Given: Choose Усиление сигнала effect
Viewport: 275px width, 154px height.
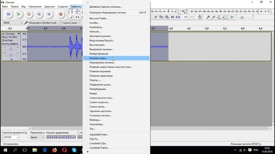Looking at the screenshot, I should [x=116, y=115].
